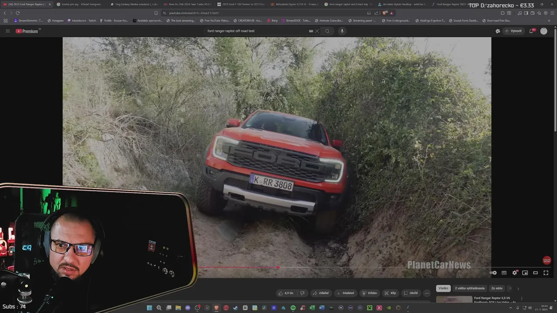Screen dimensions: 557x313
Task: Open CREATORHUB bookmark
Action: click(x=248, y=20)
